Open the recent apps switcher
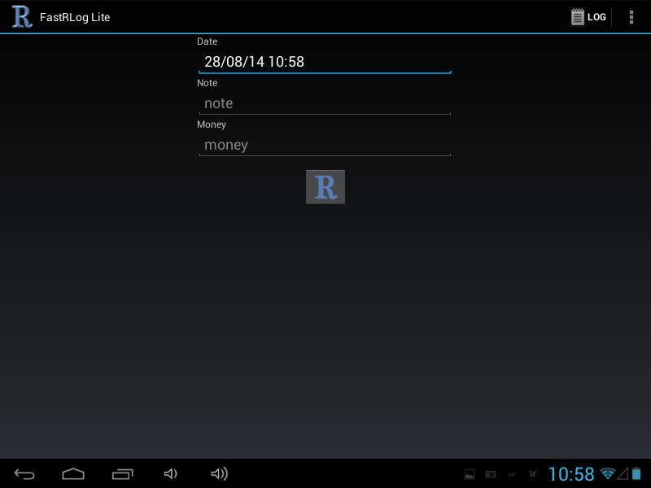Image resolution: width=651 pixels, height=488 pixels. 123,474
